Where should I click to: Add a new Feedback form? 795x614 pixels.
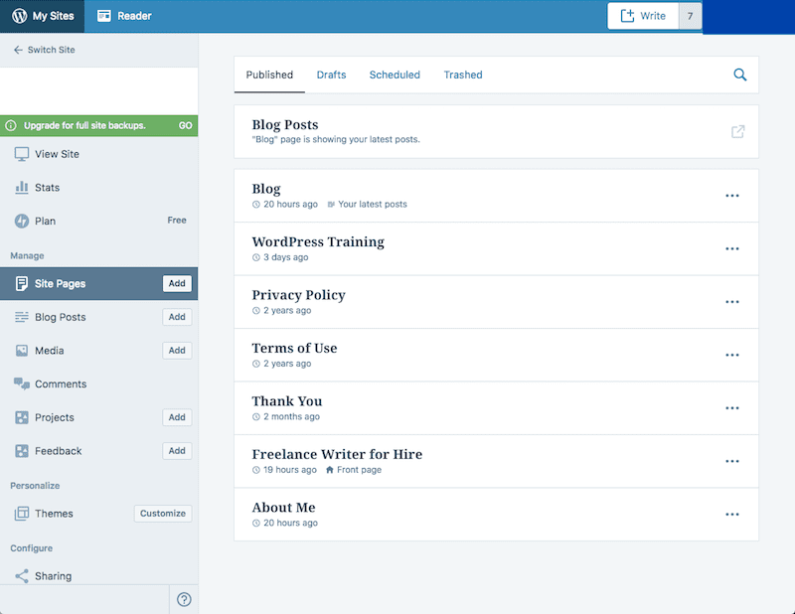point(177,451)
